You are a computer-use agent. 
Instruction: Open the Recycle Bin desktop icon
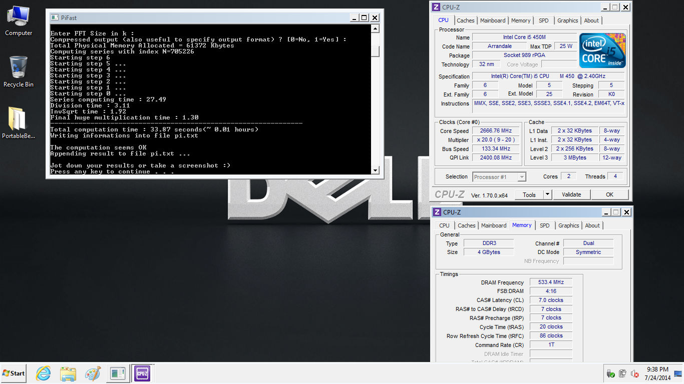(19, 72)
